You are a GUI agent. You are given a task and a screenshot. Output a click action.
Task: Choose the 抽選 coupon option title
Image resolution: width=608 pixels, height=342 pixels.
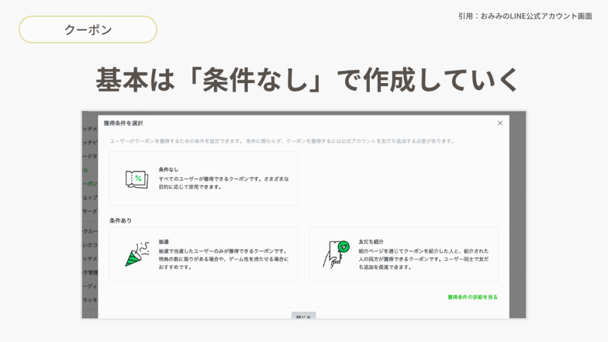pos(164,242)
